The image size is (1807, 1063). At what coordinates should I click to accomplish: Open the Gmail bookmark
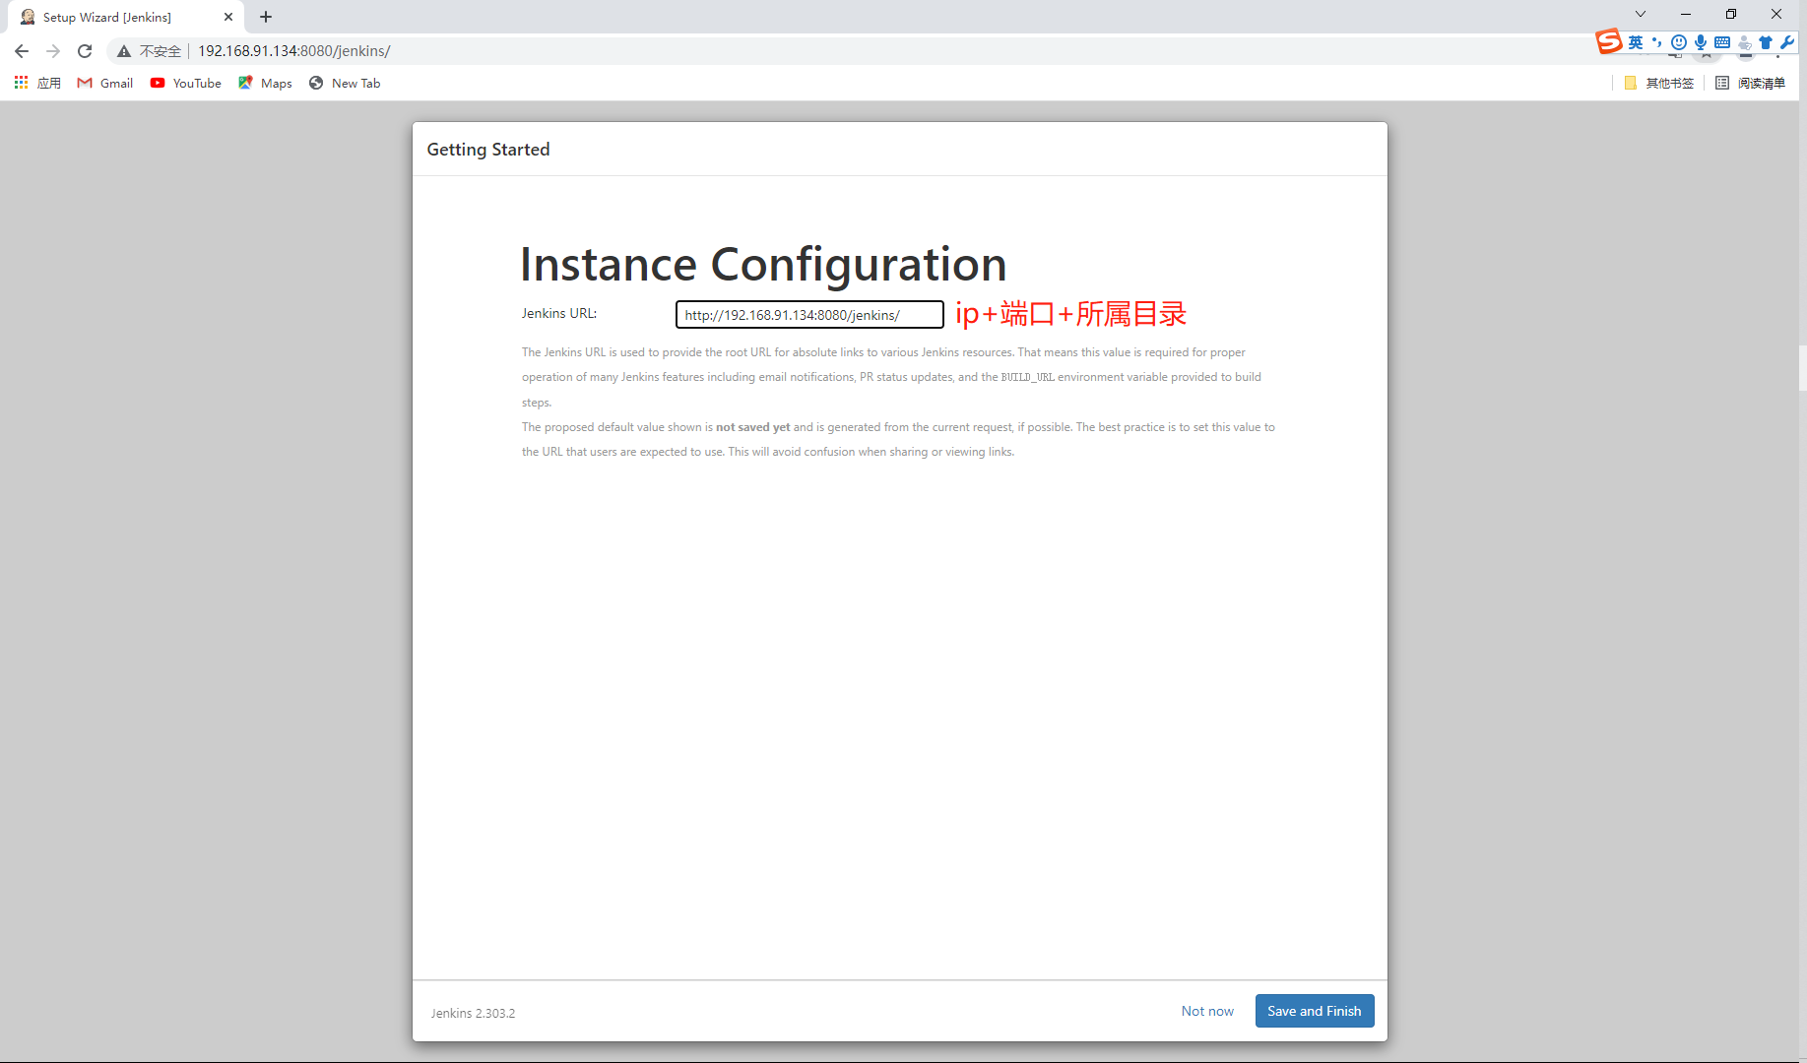(105, 83)
